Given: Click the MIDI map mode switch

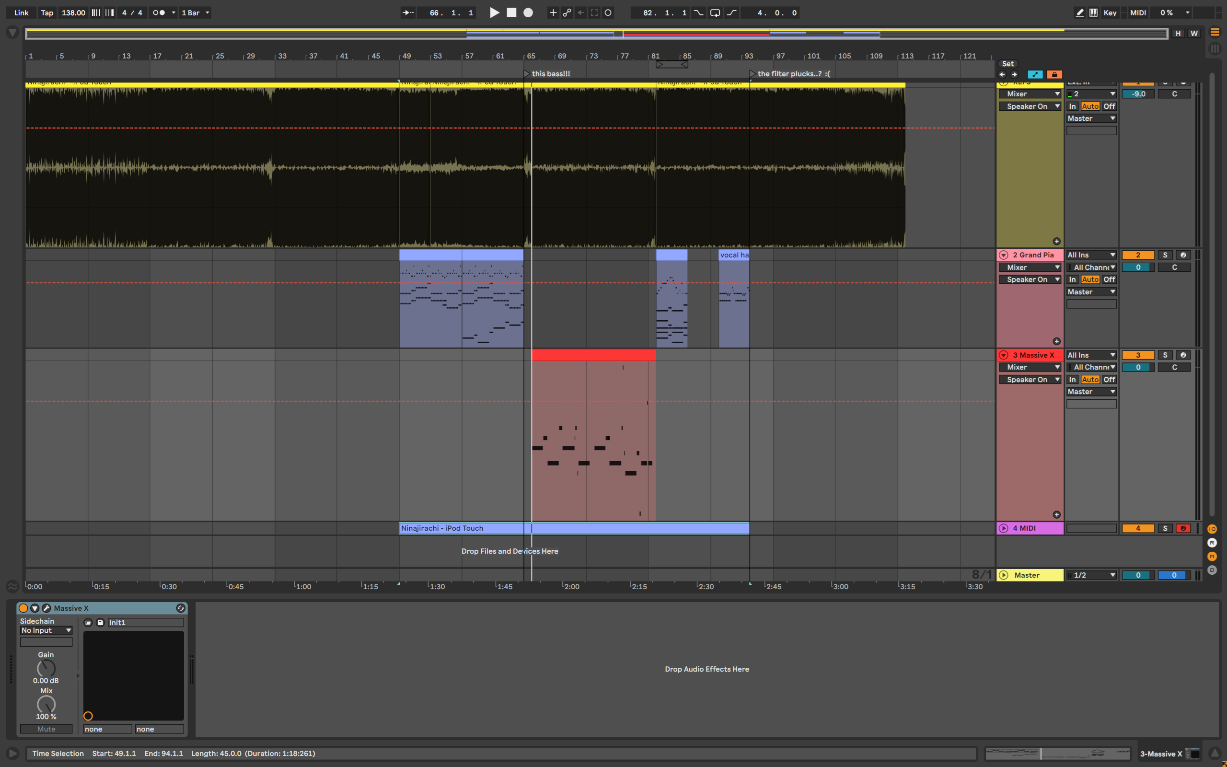Looking at the screenshot, I should point(1138,12).
